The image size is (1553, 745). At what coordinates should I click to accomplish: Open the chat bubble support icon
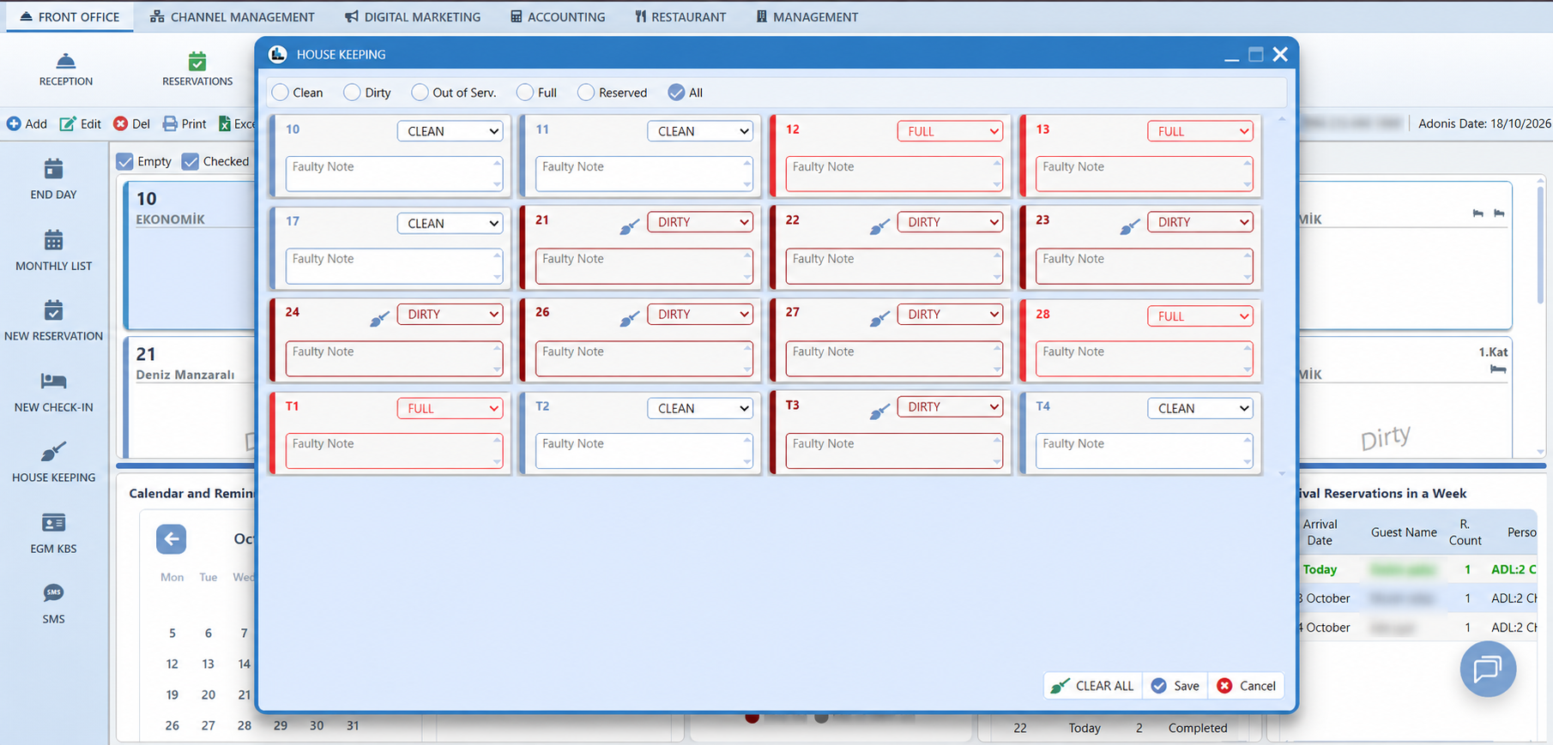[x=1488, y=669]
